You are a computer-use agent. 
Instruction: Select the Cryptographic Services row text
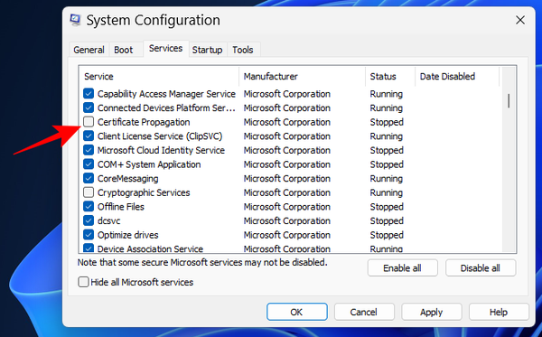point(144,192)
